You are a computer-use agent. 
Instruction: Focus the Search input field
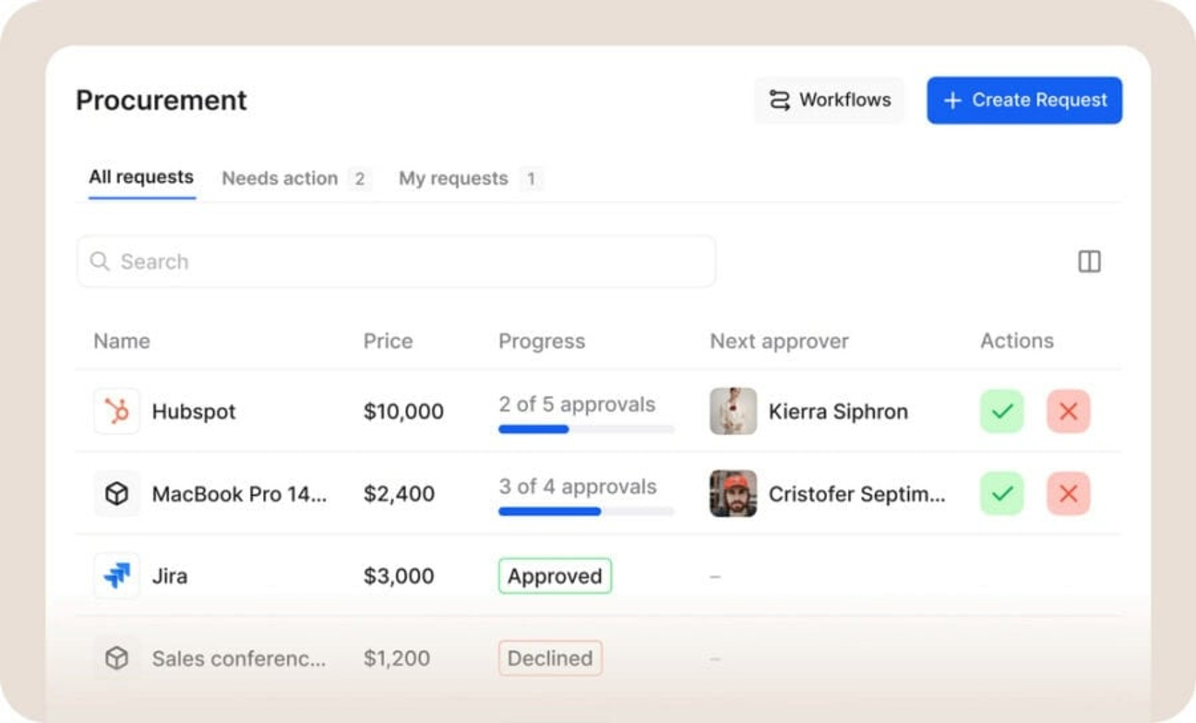396,262
